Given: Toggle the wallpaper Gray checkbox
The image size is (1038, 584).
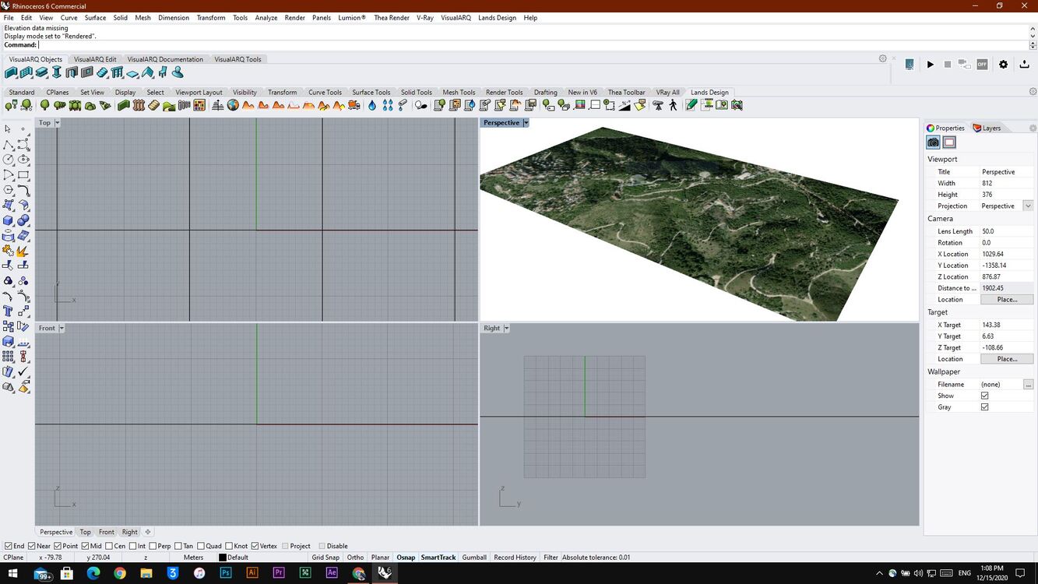Looking at the screenshot, I should [984, 407].
